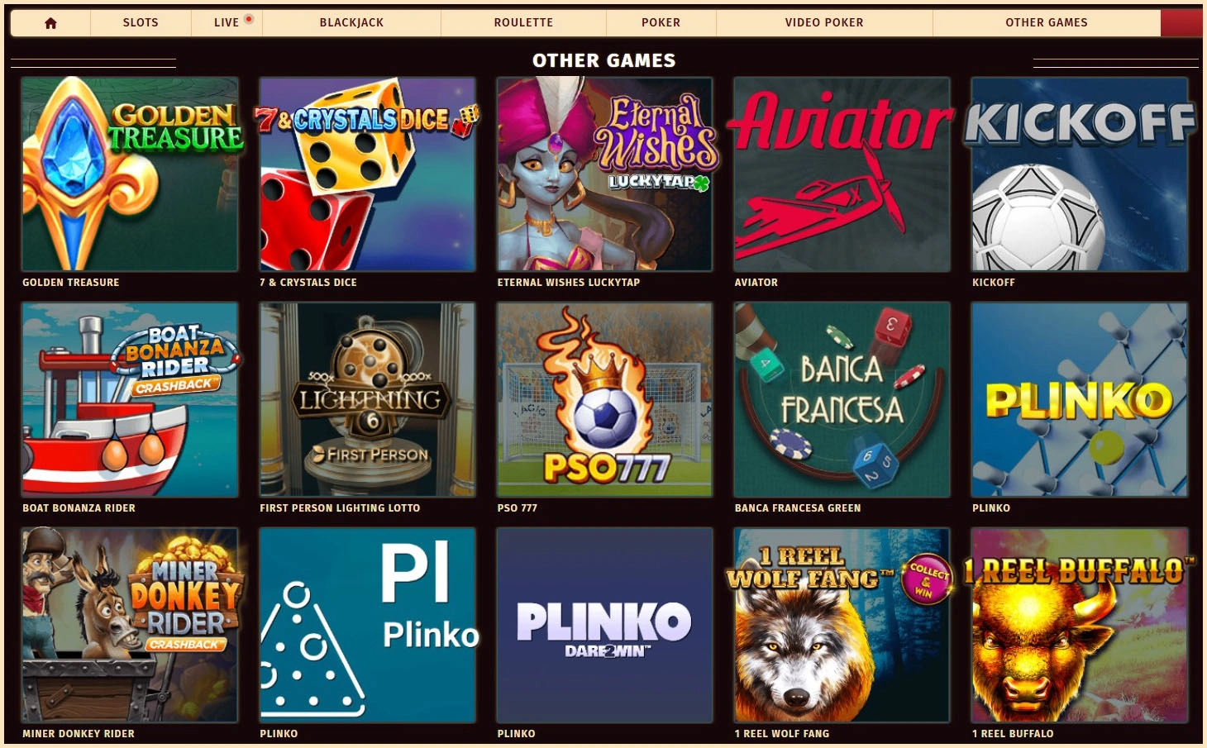
Task: Play the Aviator game thumbnail
Action: point(842,174)
